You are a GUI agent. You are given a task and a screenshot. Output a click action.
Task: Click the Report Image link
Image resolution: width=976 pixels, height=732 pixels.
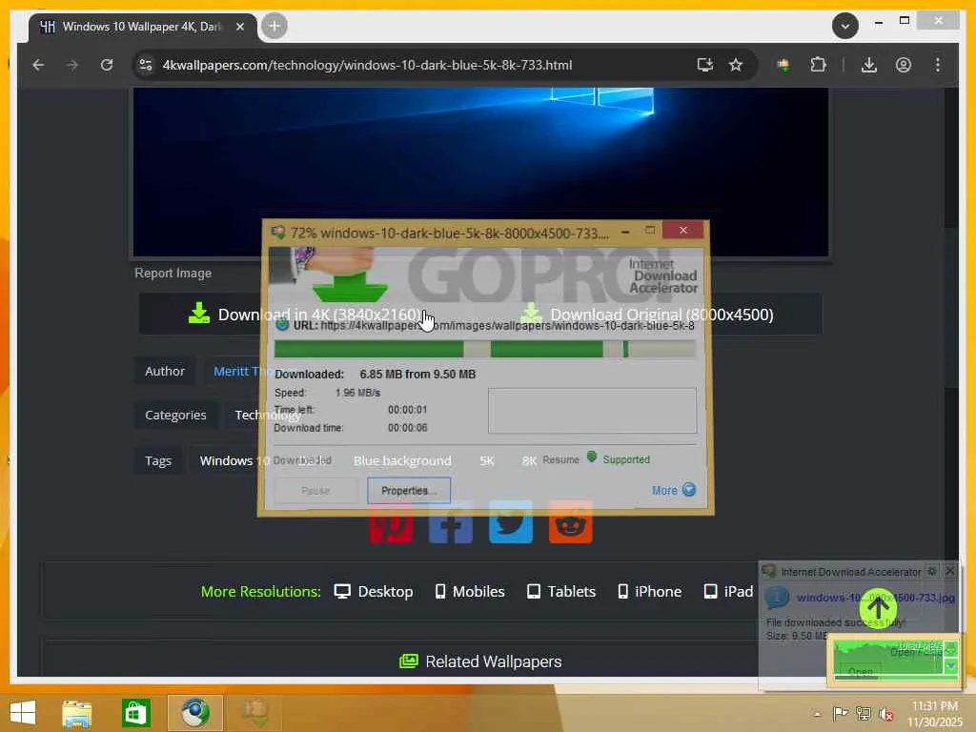[x=173, y=274]
